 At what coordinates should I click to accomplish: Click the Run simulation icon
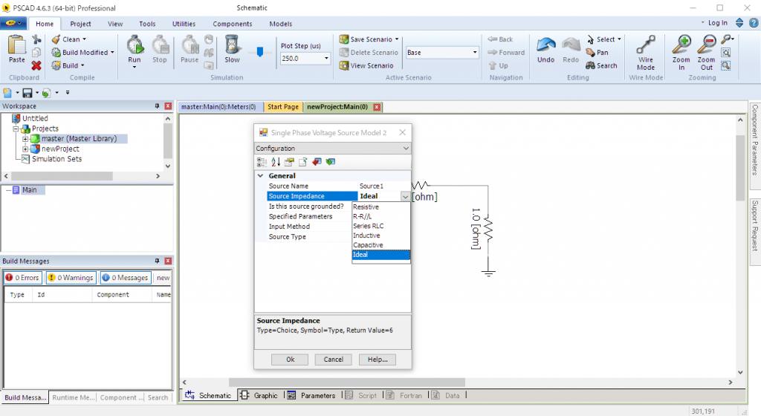[135, 45]
